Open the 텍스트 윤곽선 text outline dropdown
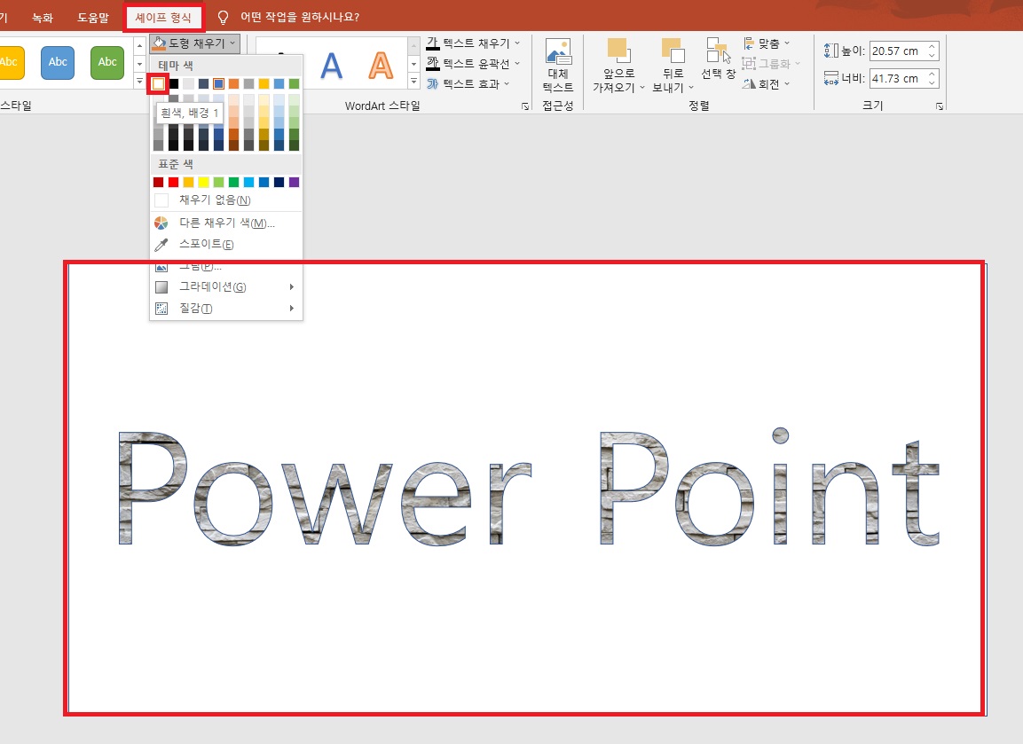This screenshot has width=1023, height=744. tap(474, 63)
